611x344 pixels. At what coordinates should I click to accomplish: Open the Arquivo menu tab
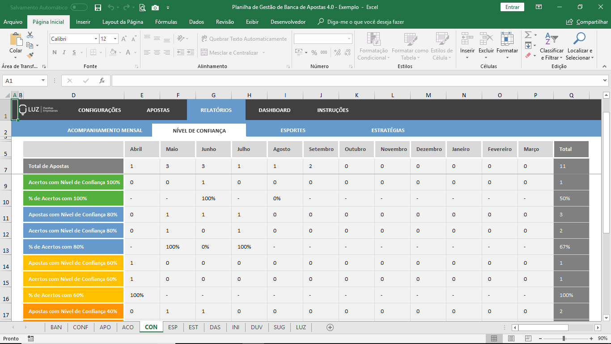13,22
